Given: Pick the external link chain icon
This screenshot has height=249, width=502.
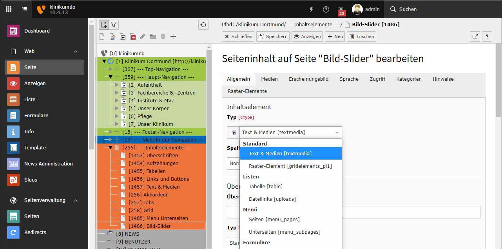Looking at the screenshot, I should [143, 36].
